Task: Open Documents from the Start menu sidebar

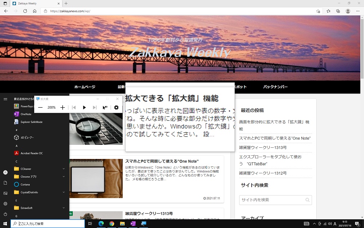Action: pos(5,183)
